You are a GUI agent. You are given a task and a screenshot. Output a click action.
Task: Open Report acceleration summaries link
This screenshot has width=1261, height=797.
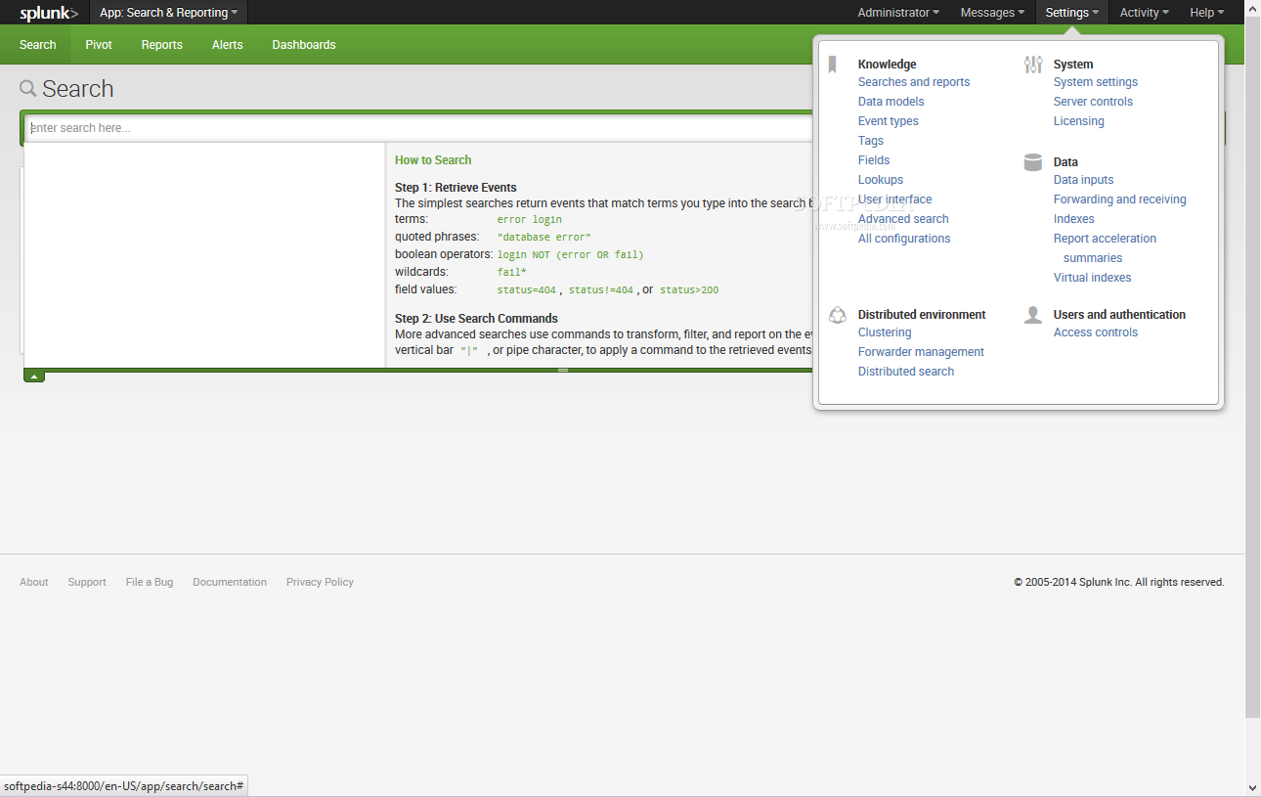[x=1105, y=248]
